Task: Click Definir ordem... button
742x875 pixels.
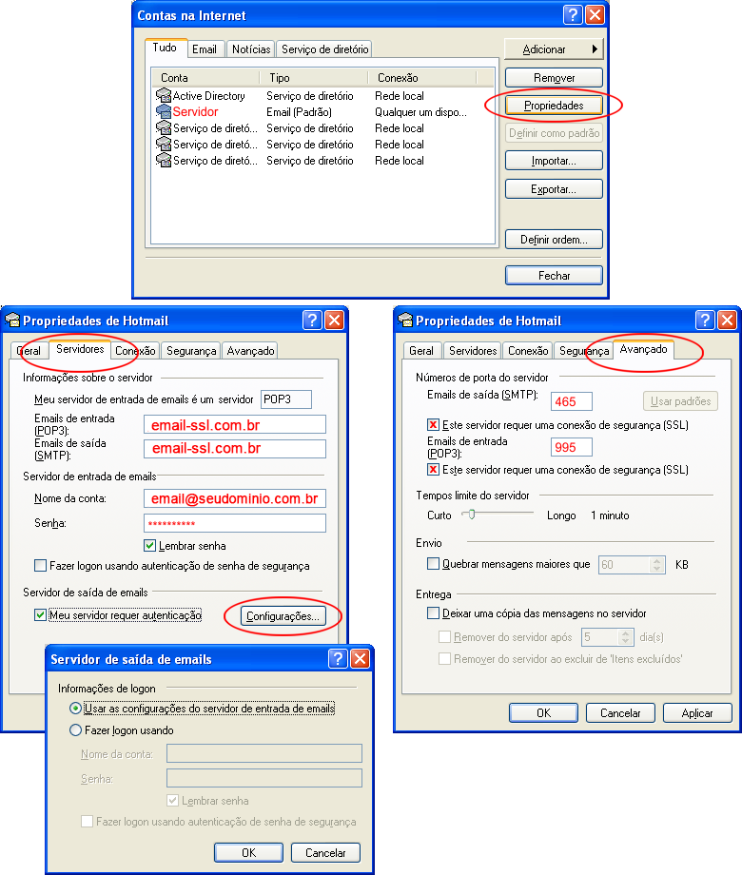Action: pyautogui.click(x=554, y=240)
